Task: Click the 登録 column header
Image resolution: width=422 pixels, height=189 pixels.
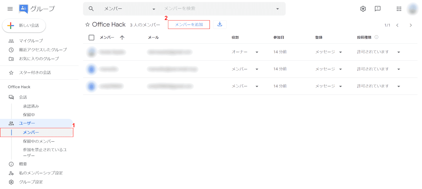Action: 319,37
